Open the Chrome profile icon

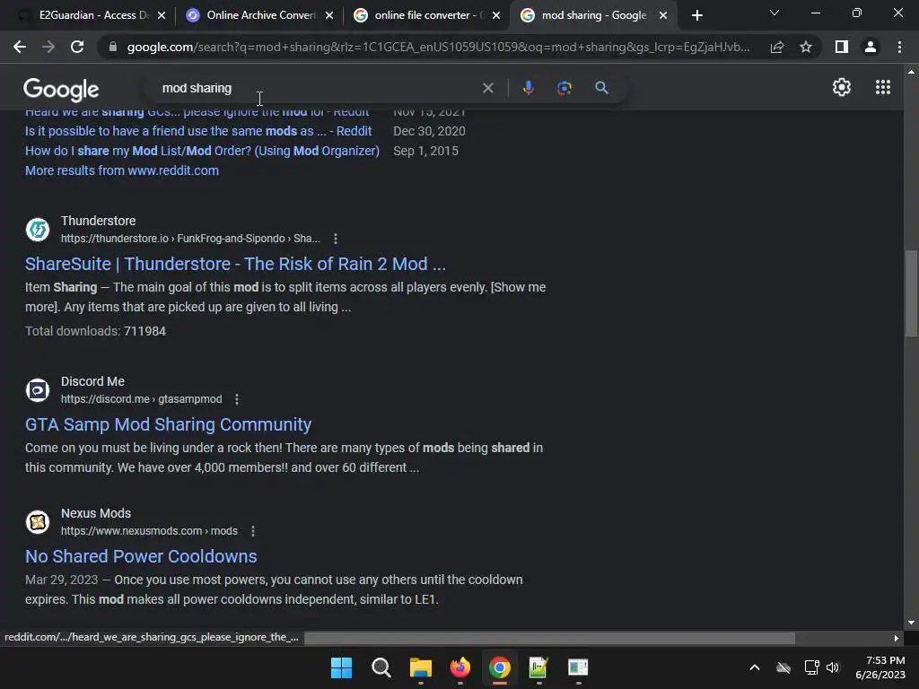pyautogui.click(x=871, y=47)
